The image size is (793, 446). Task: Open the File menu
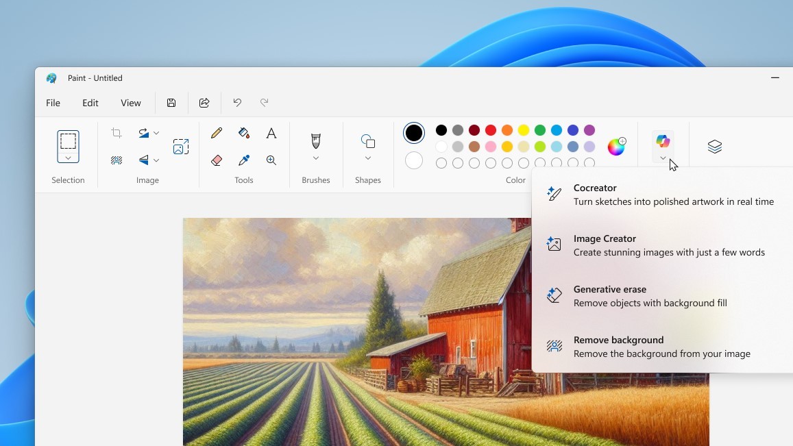pos(53,103)
